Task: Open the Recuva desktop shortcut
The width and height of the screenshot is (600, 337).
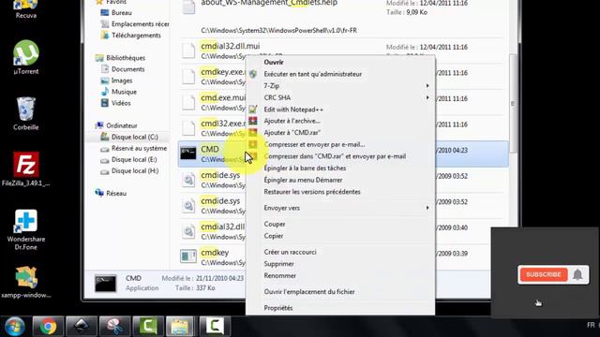Action: tap(25, 9)
